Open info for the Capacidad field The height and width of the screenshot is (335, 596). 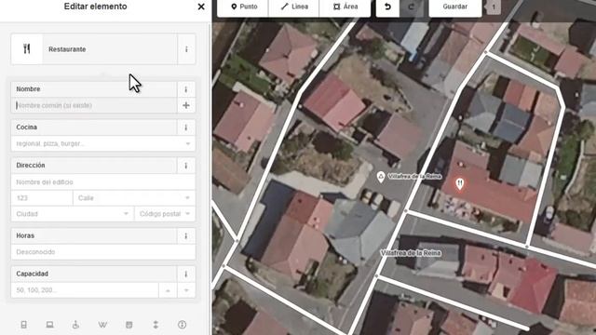click(x=186, y=274)
